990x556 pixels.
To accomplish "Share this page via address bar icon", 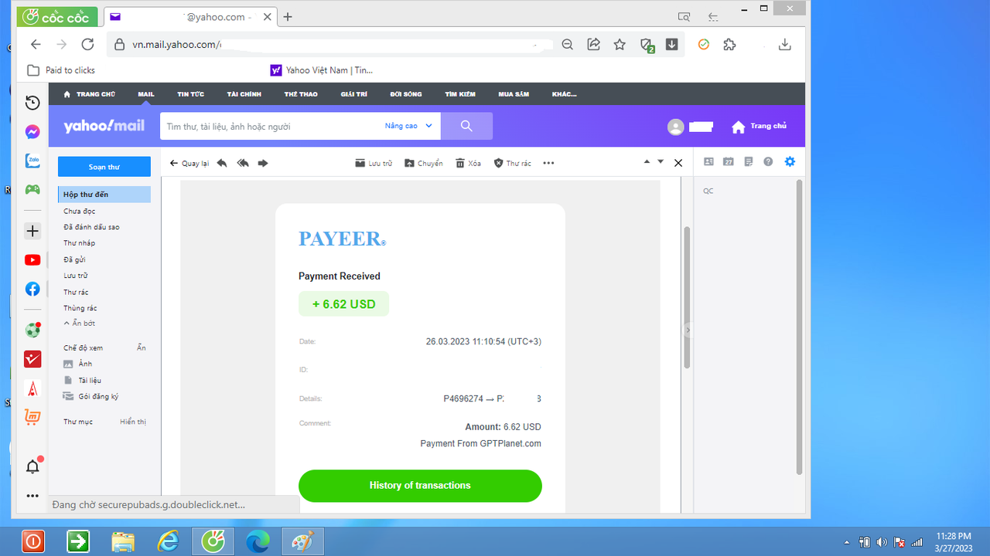I will [x=593, y=45].
